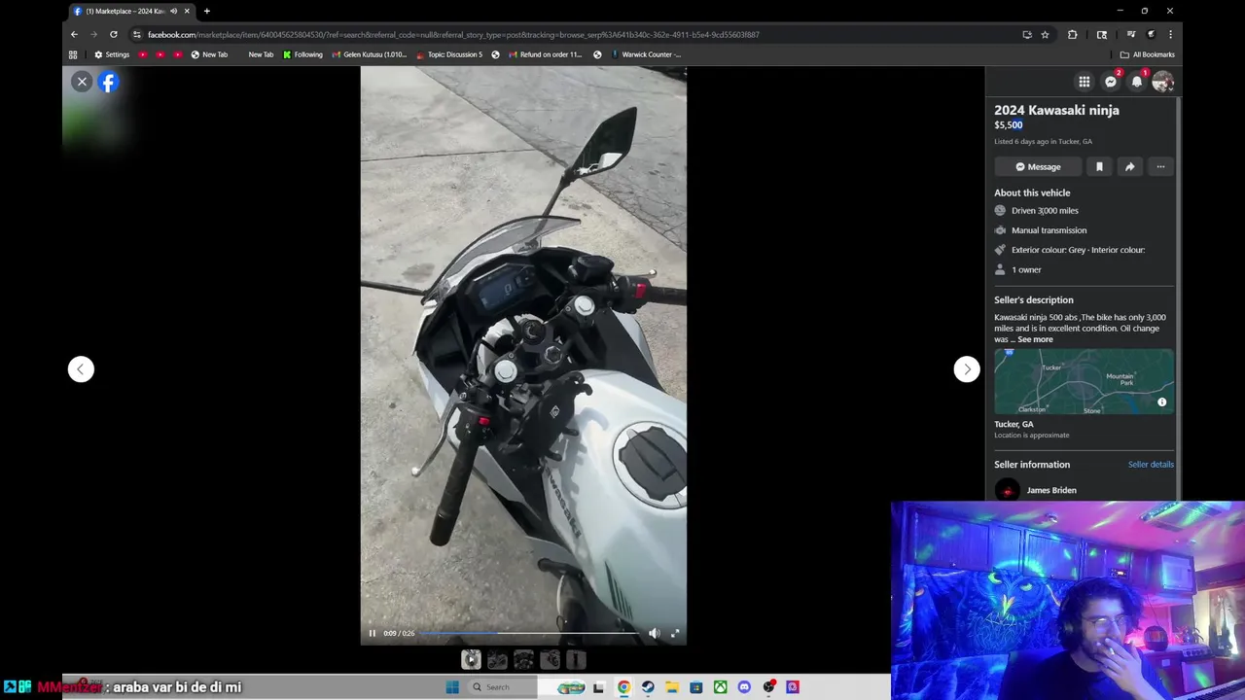
Task: Open Gelen Kutusu Gmail bookmark
Action: pos(370,54)
